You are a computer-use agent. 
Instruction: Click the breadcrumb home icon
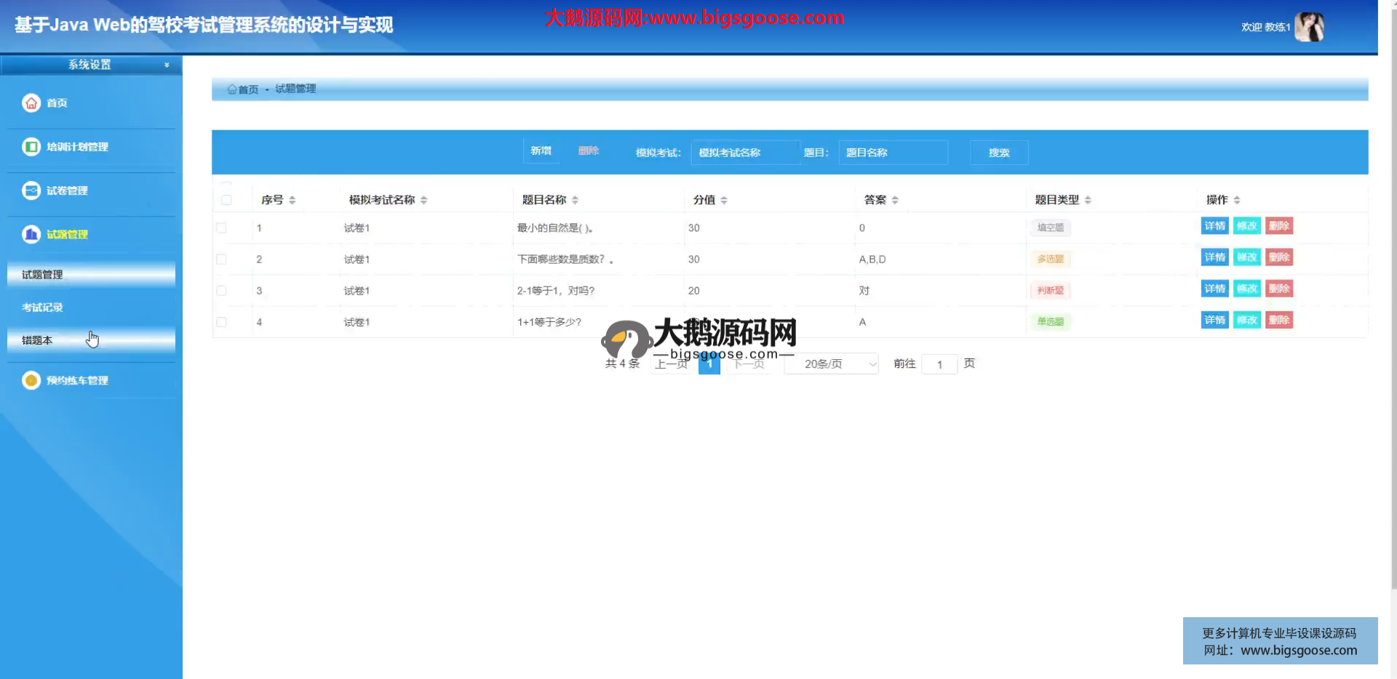(232, 89)
